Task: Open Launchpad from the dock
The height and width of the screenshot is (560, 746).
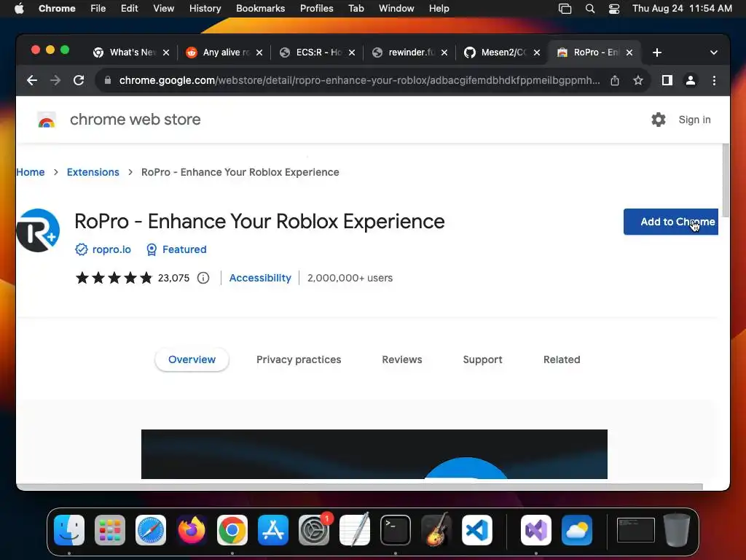Action: [x=110, y=530]
